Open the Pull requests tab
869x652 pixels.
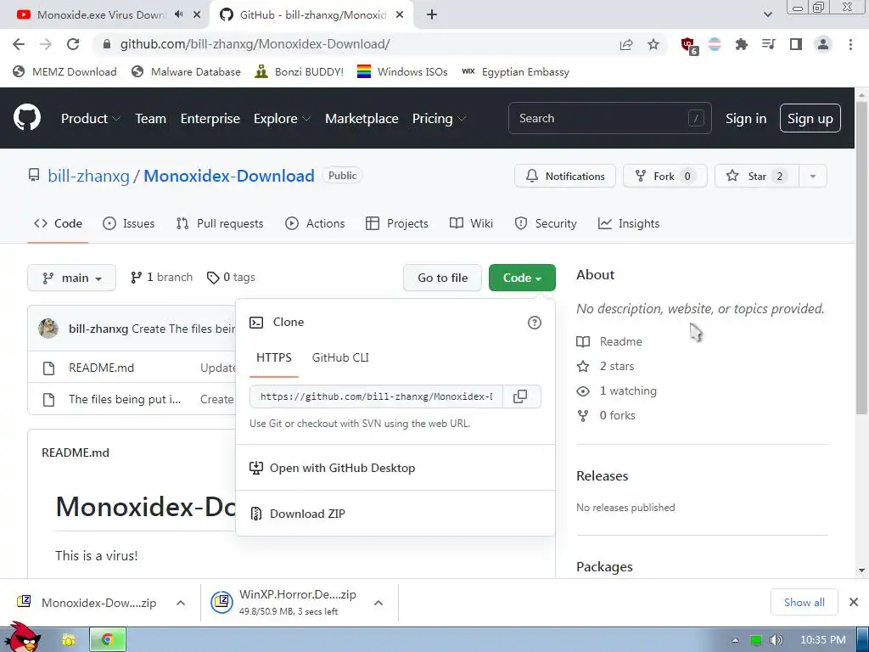pos(220,223)
